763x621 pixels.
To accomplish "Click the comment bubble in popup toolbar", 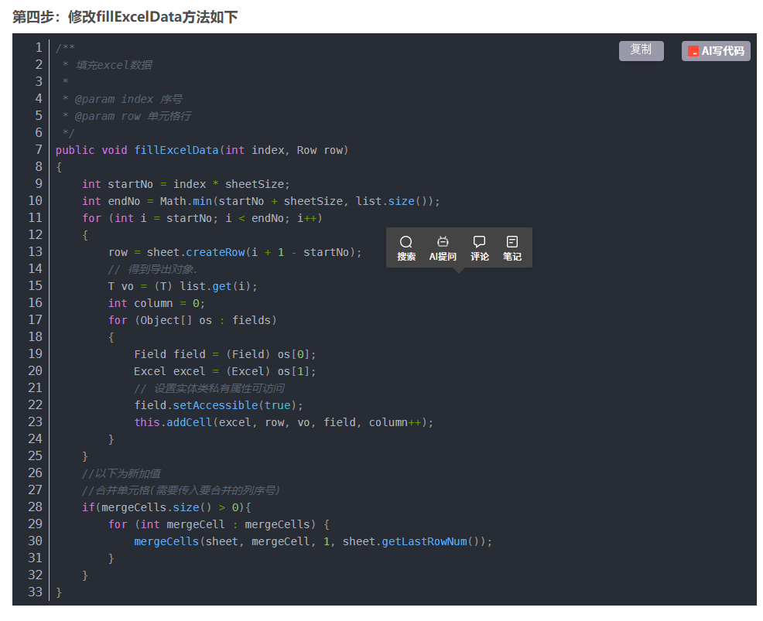I will pos(479,246).
